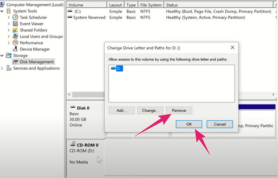Expand the Task Scheduler node
Viewport: 278px width, 178px height.
coord(9,18)
